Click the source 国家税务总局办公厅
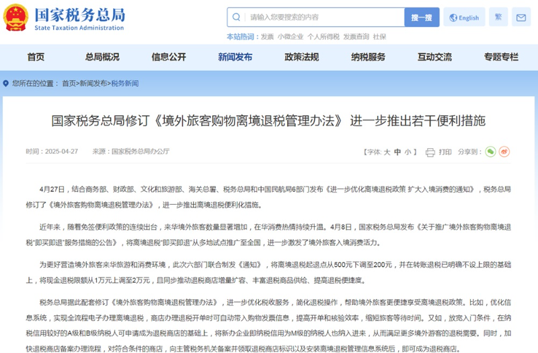This screenshot has height=353, width=538. (x=141, y=152)
